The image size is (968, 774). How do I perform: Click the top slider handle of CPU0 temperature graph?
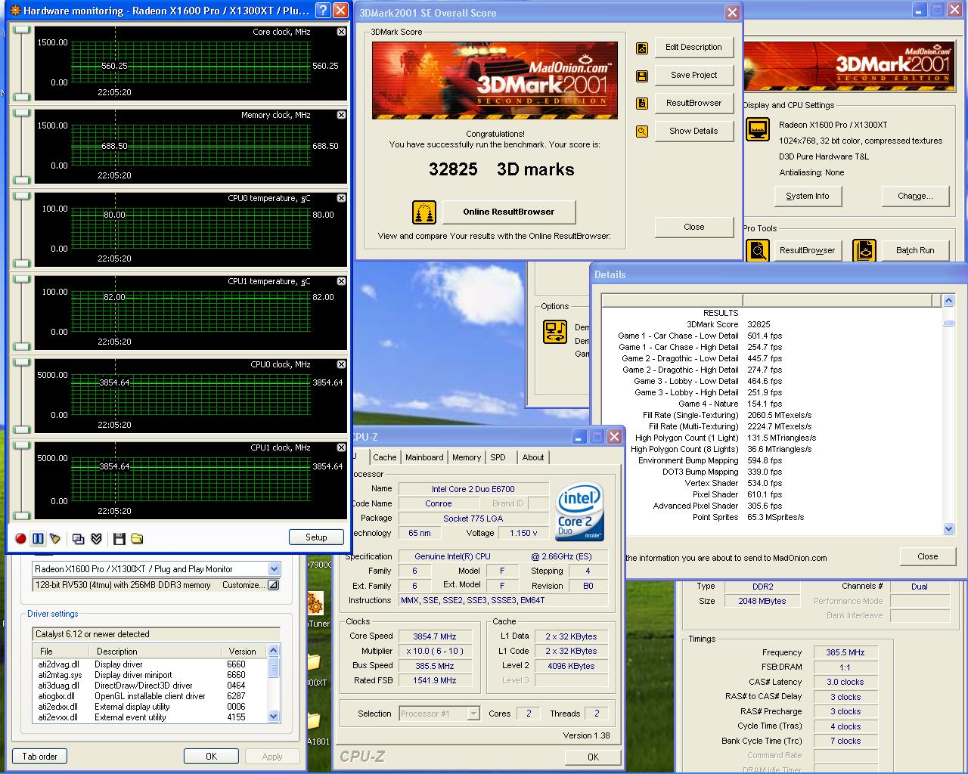tap(21, 196)
